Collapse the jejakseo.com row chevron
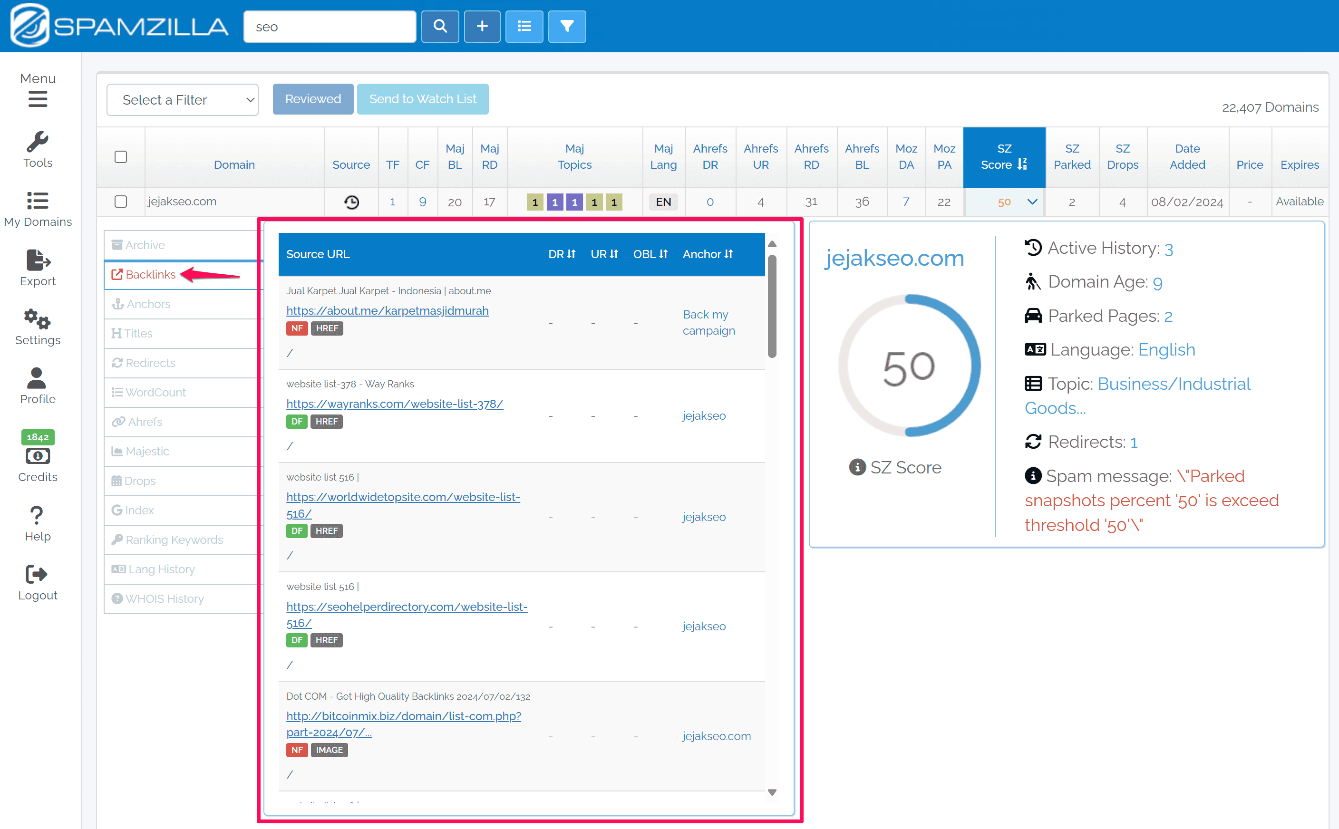Viewport: 1339px width, 829px height. 1032,202
